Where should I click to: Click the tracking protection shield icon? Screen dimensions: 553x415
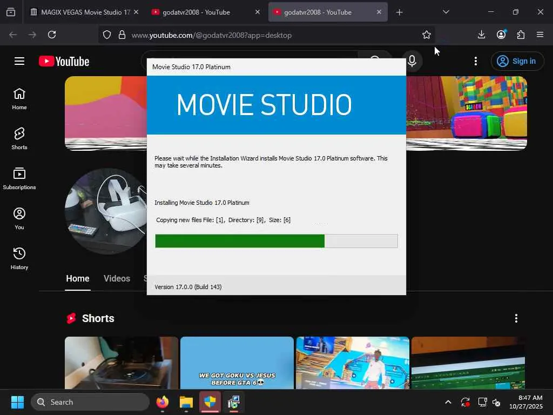107,35
